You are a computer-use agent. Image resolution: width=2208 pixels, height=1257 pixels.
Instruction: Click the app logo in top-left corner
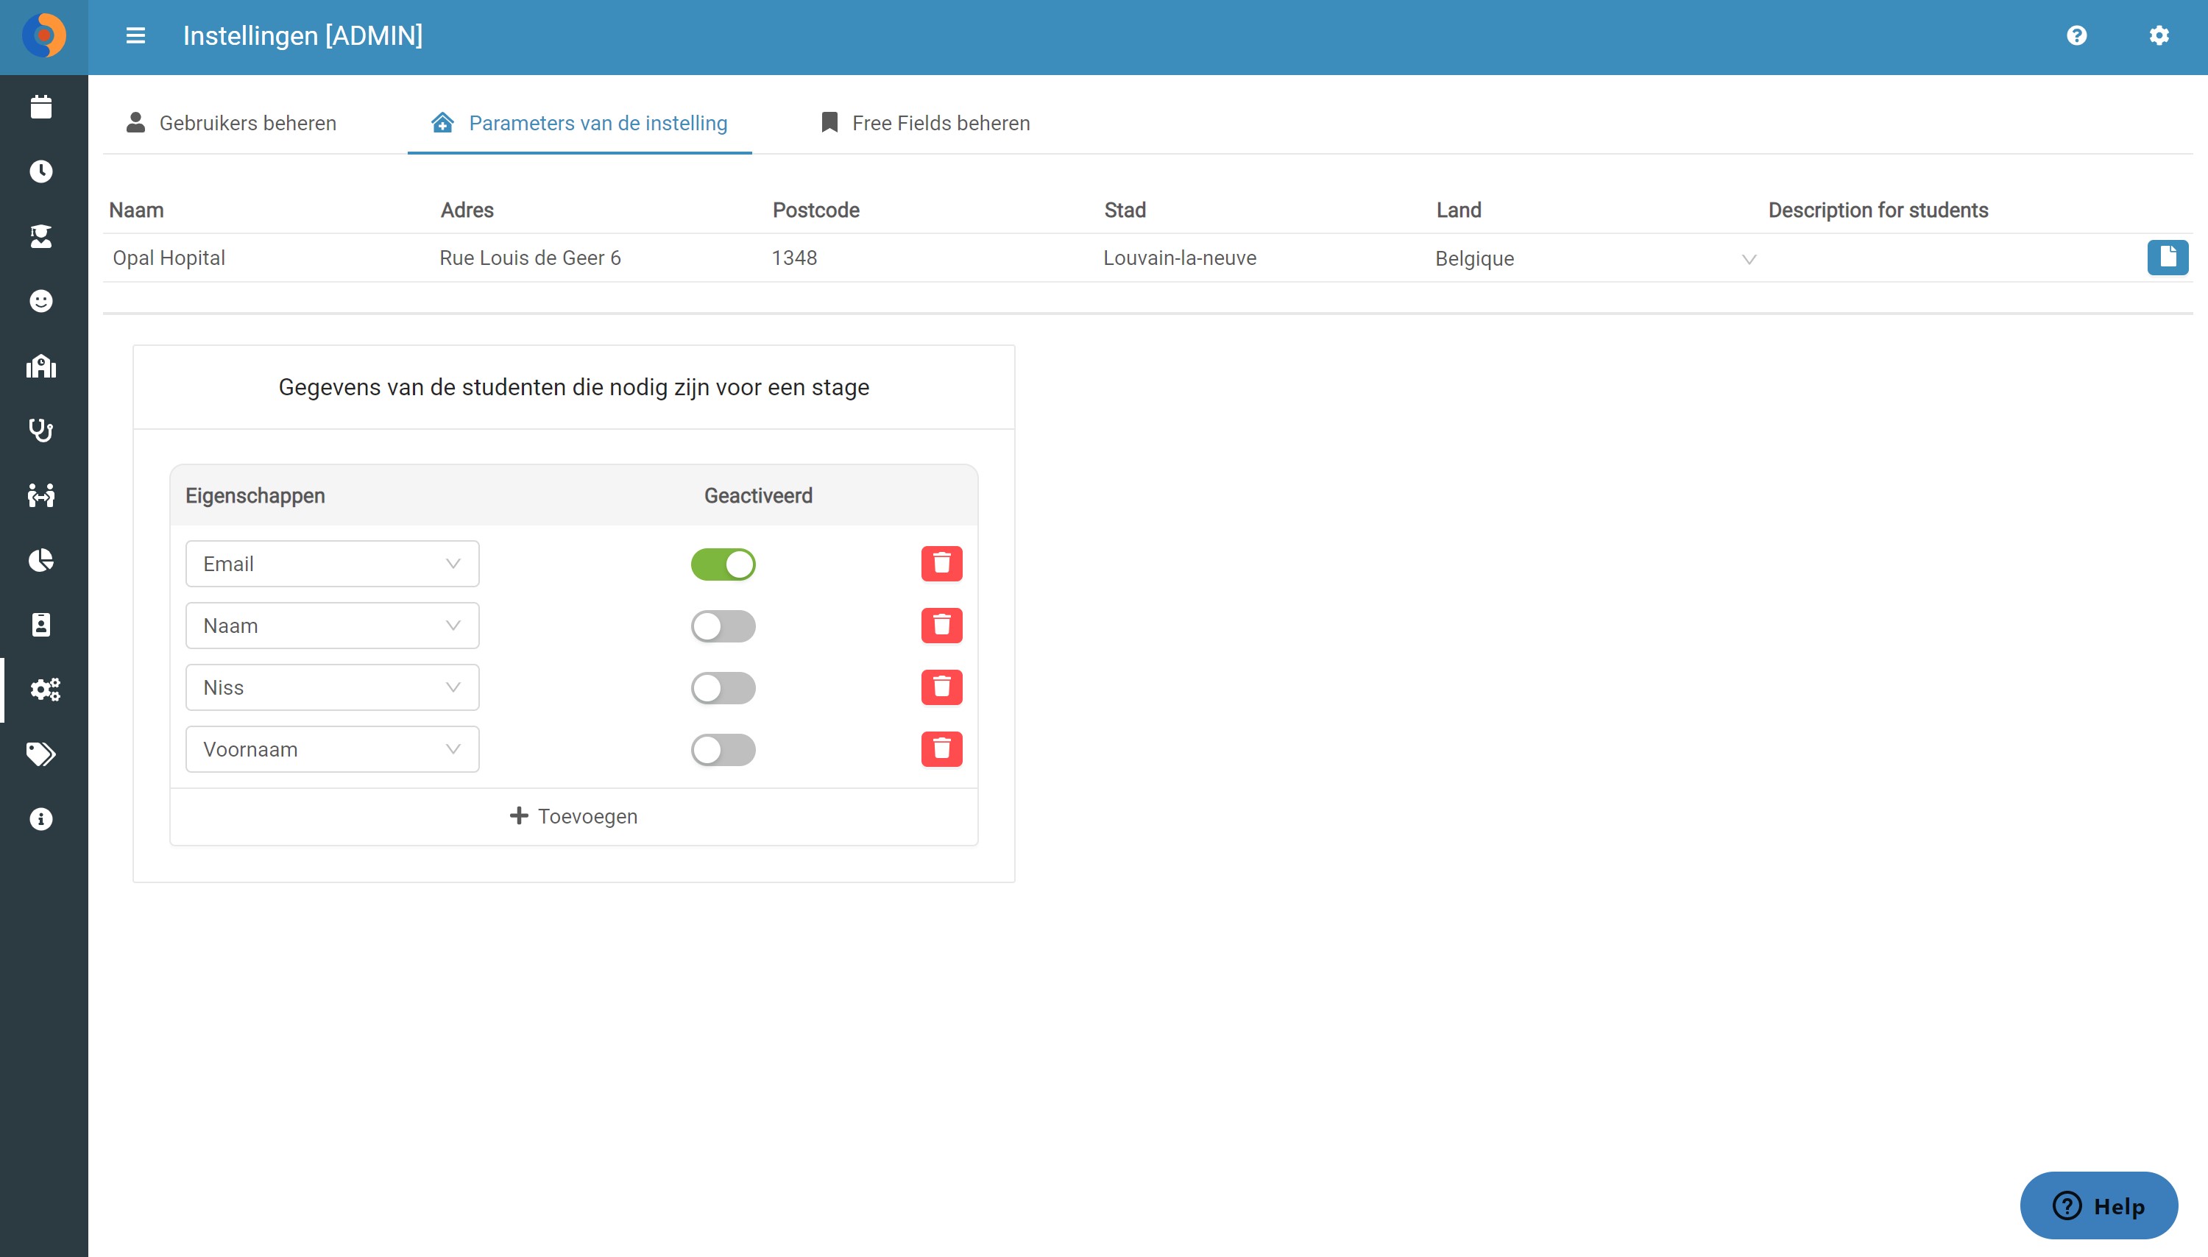44,36
